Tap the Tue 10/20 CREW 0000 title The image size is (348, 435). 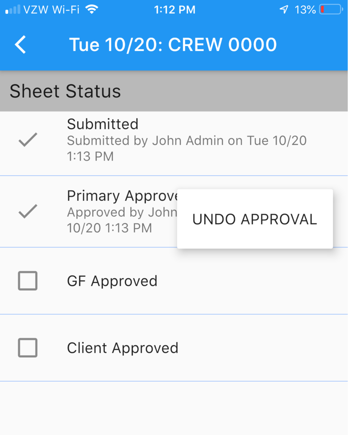173,45
